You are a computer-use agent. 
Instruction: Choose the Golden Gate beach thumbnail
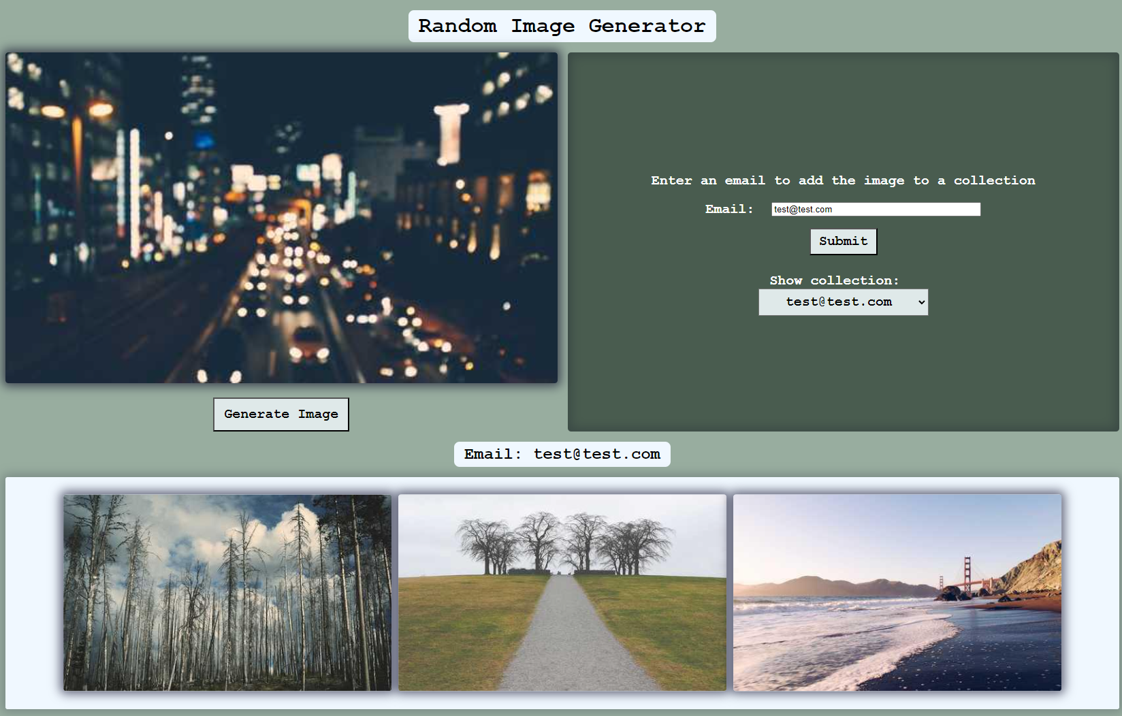tap(897, 593)
